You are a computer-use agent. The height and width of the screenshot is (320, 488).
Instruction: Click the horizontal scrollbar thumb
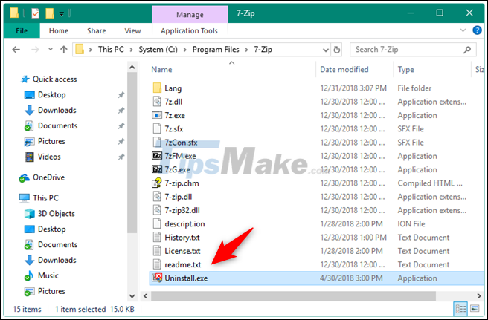tap(294, 296)
